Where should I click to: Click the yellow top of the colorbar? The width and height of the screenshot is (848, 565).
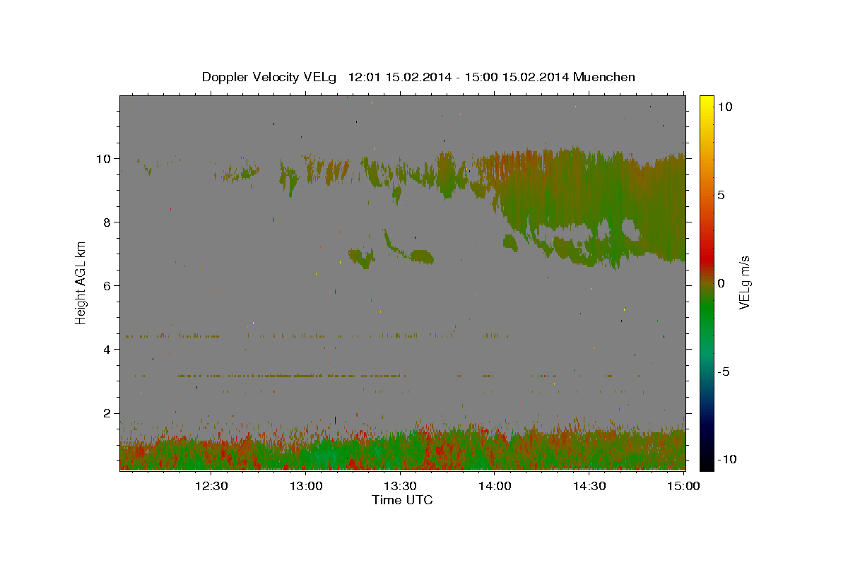click(x=707, y=102)
